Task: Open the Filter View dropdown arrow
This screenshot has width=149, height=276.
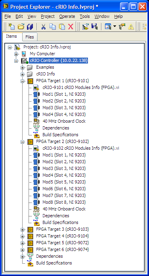Action: [115, 27]
